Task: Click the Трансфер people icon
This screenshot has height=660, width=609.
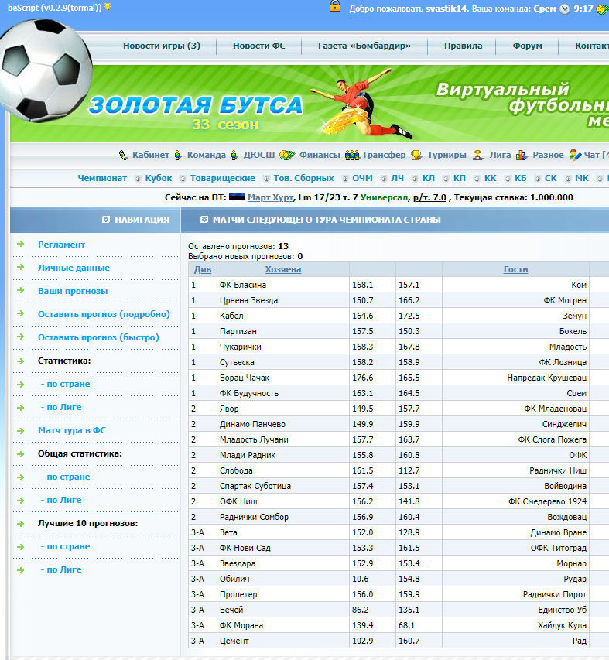Action: click(x=352, y=156)
